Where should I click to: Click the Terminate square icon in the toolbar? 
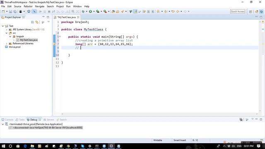pos(49,12)
